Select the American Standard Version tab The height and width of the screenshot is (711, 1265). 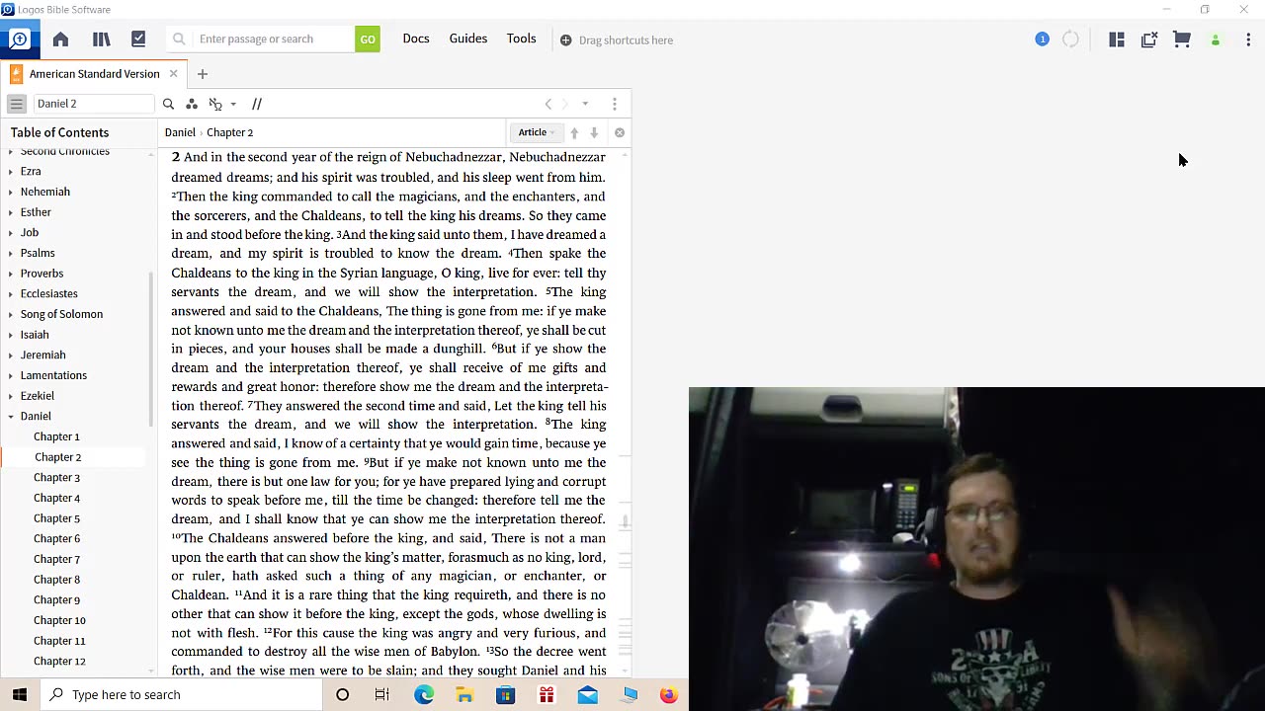[x=94, y=74]
